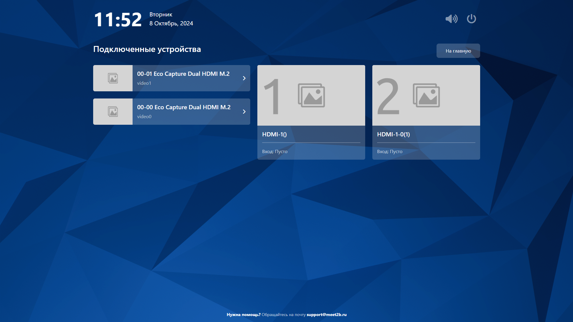Click Вход: Пусто under HDMI-1()
573x322 pixels.
click(x=275, y=152)
